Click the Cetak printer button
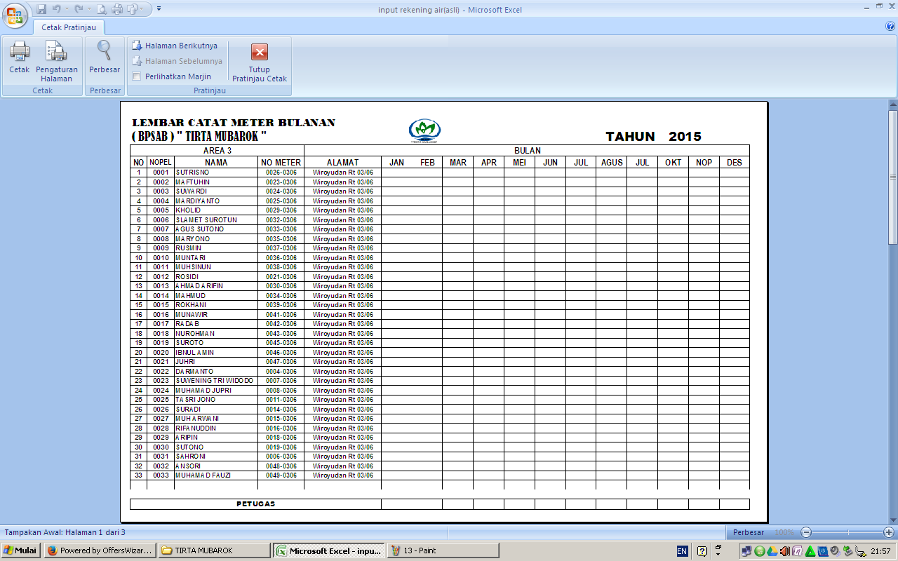898x561 pixels. pyautogui.click(x=19, y=58)
